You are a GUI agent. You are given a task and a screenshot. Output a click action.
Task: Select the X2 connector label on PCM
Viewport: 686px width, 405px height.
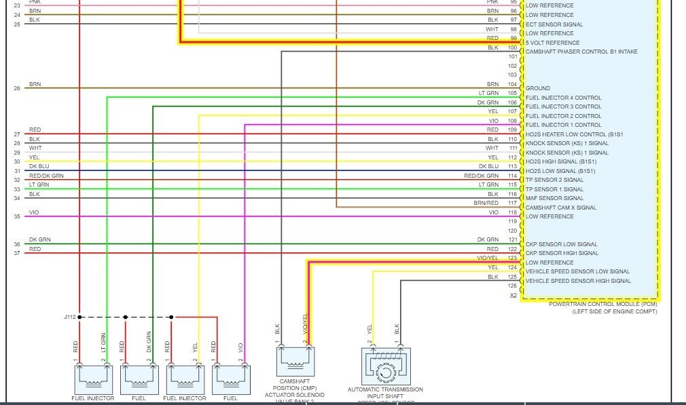click(513, 295)
